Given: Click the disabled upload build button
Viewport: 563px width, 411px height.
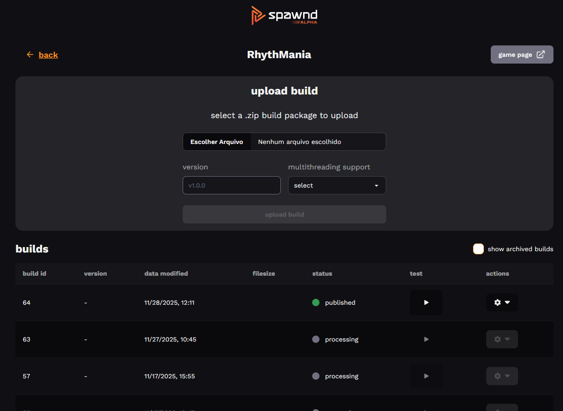Looking at the screenshot, I should [x=284, y=214].
